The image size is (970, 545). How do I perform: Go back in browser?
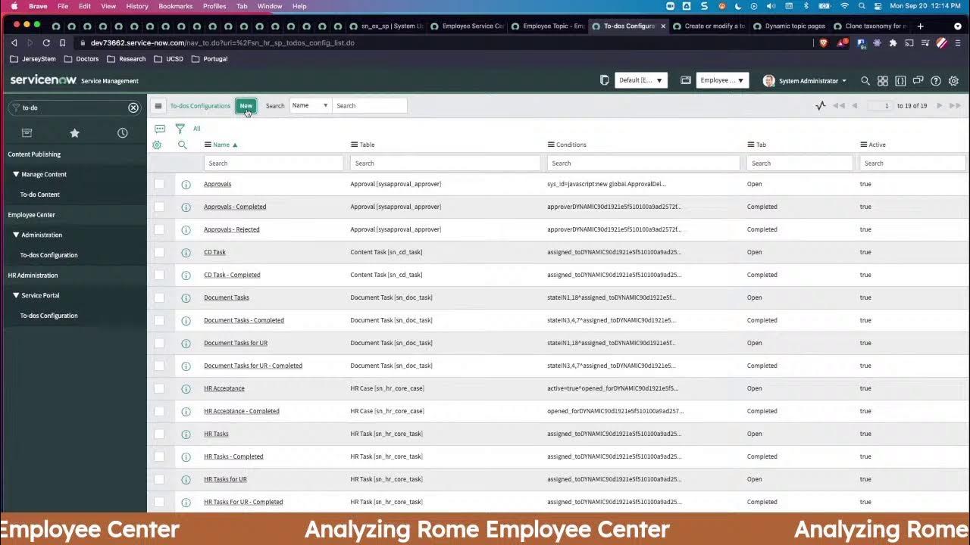coord(14,43)
